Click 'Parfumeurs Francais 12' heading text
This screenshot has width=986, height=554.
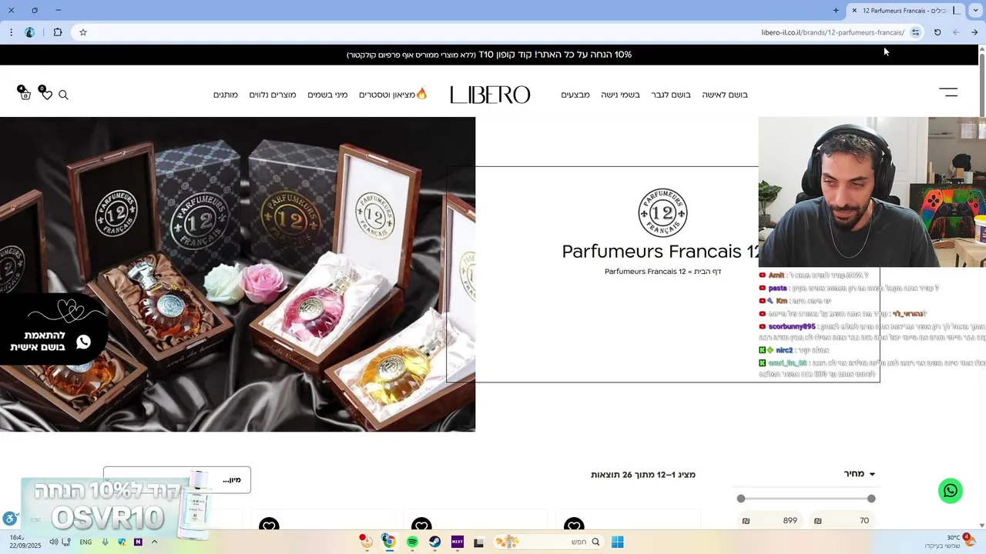point(662,252)
